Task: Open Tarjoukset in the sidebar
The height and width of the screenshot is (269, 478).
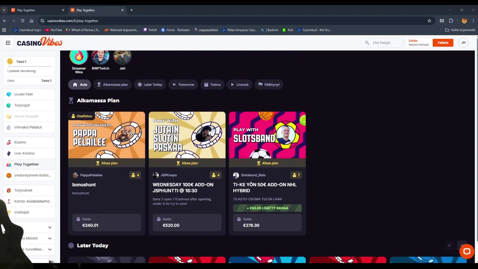Action: [29, 190]
